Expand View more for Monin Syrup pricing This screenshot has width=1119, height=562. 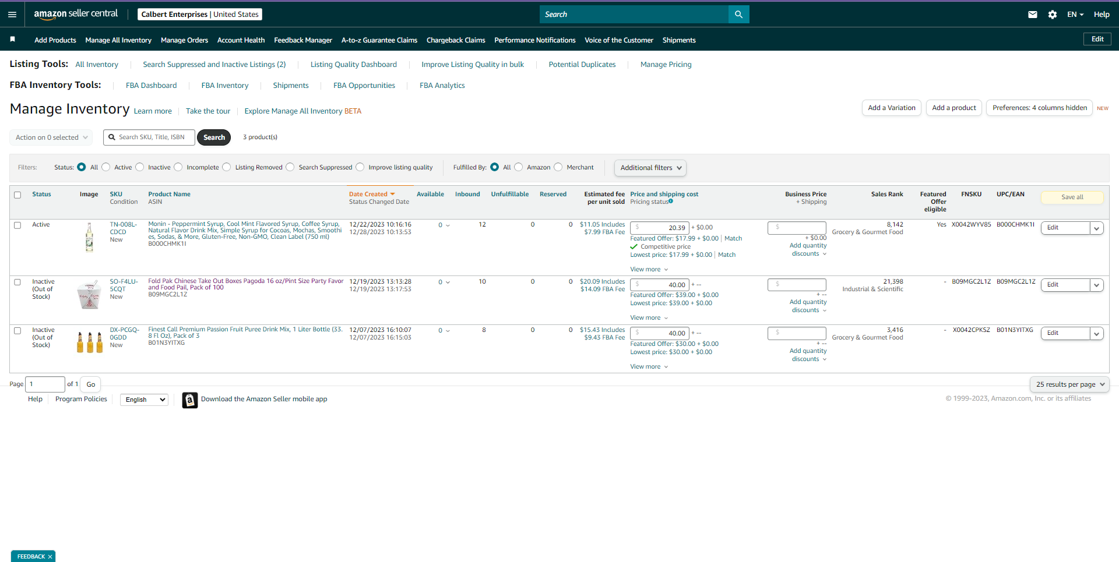[649, 270]
